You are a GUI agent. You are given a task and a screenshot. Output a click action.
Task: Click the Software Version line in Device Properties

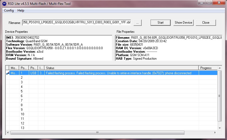tap(44, 45)
